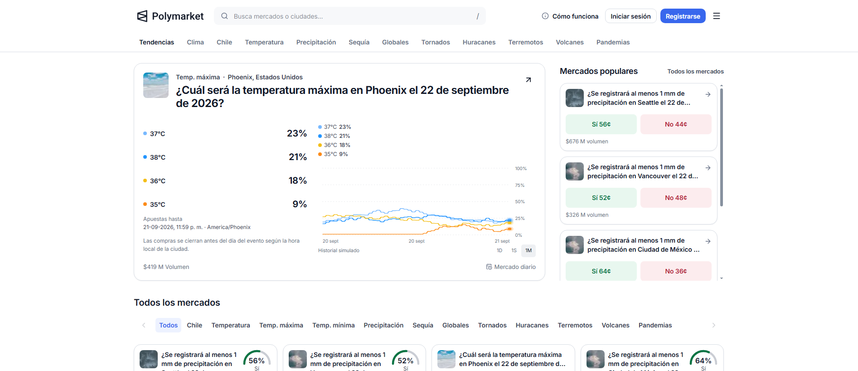The width and height of the screenshot is (858, 371).
Task: Open the Terremotos tab in top navigation
Action: point(526,42)
